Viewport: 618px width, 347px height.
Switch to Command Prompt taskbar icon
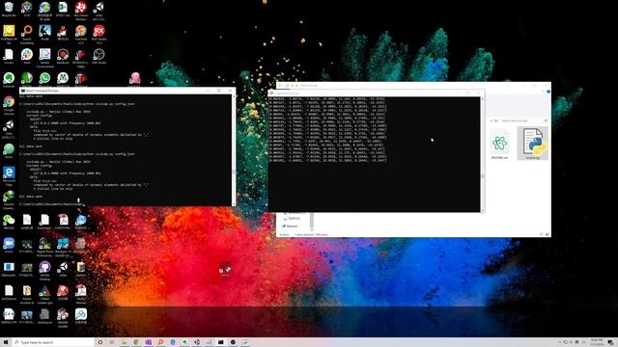[221, 342]
